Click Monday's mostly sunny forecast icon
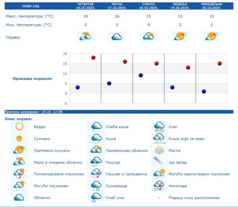Viewport: 238px width, 207px height. coord(211,37)
